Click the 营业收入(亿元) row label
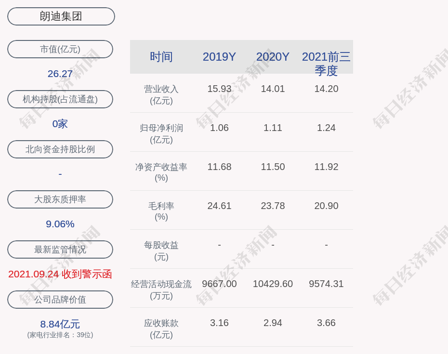The width and height of the screenshot is (448, 354). (x=161, y=95)
